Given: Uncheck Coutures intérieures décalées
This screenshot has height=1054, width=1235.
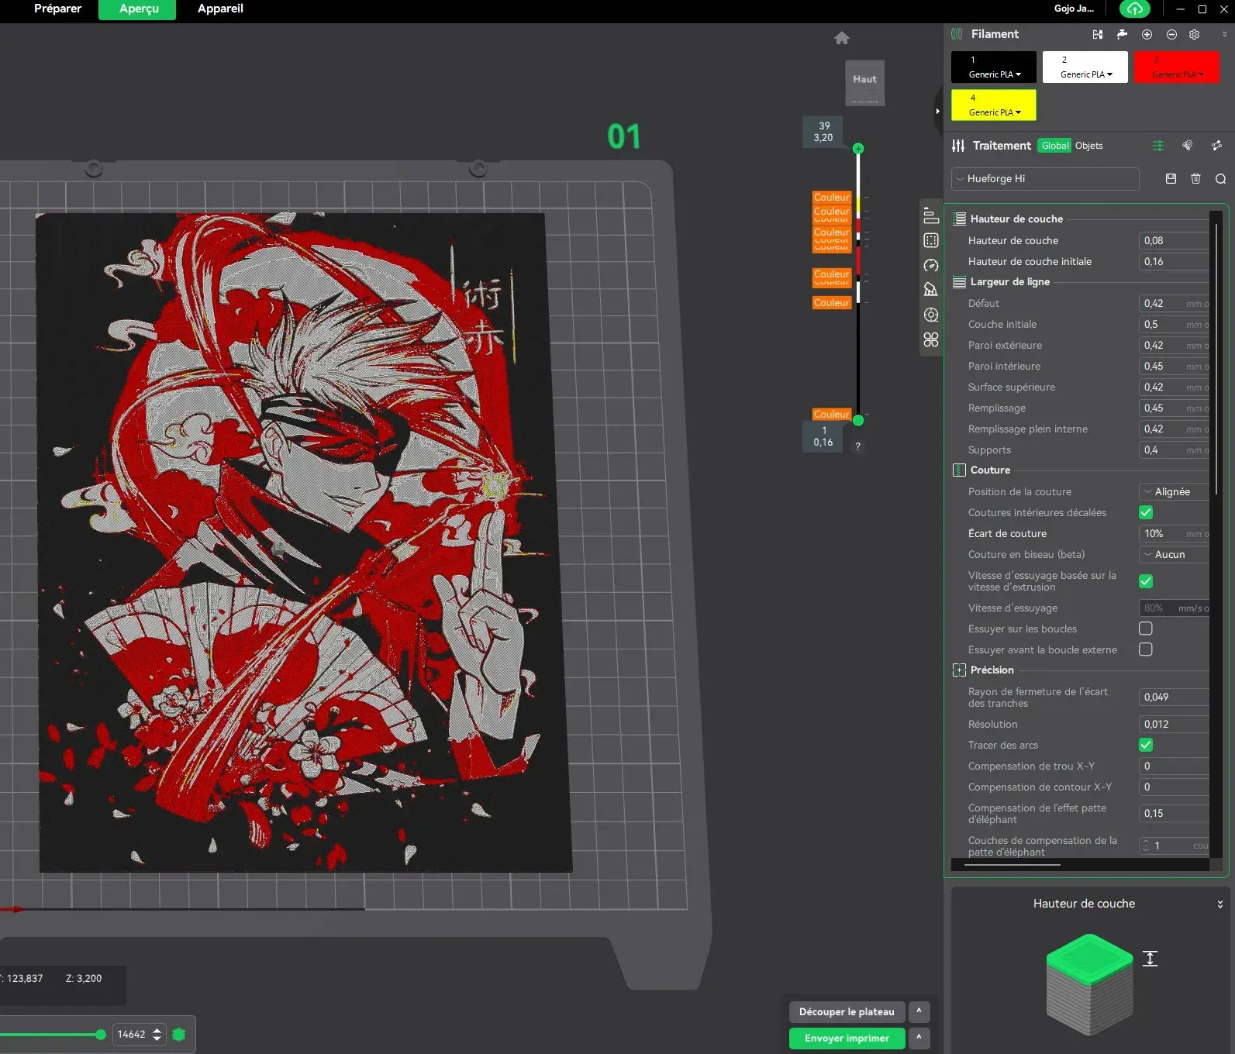Looking at the screenshot, I should (1146, 512).
